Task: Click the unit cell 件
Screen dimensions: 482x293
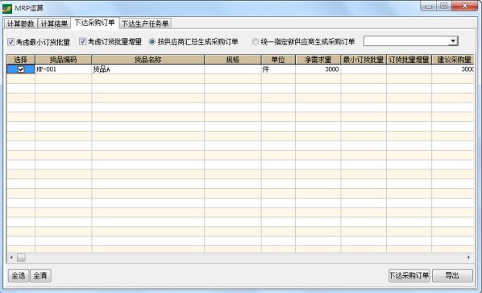Action: click(278, 69)
